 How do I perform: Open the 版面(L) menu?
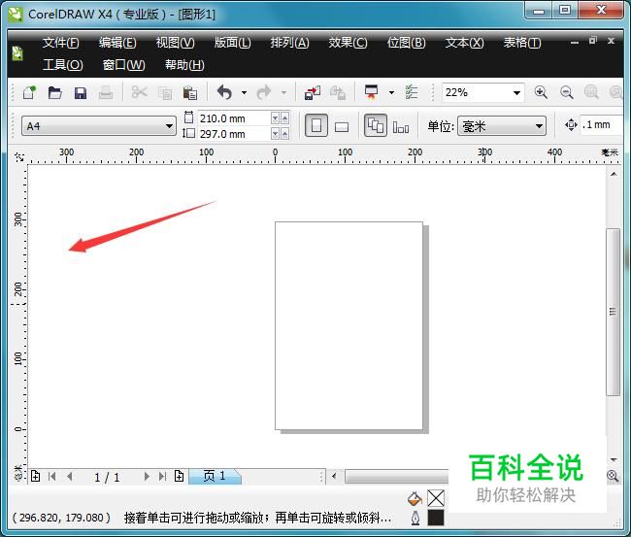pos(233,43)
